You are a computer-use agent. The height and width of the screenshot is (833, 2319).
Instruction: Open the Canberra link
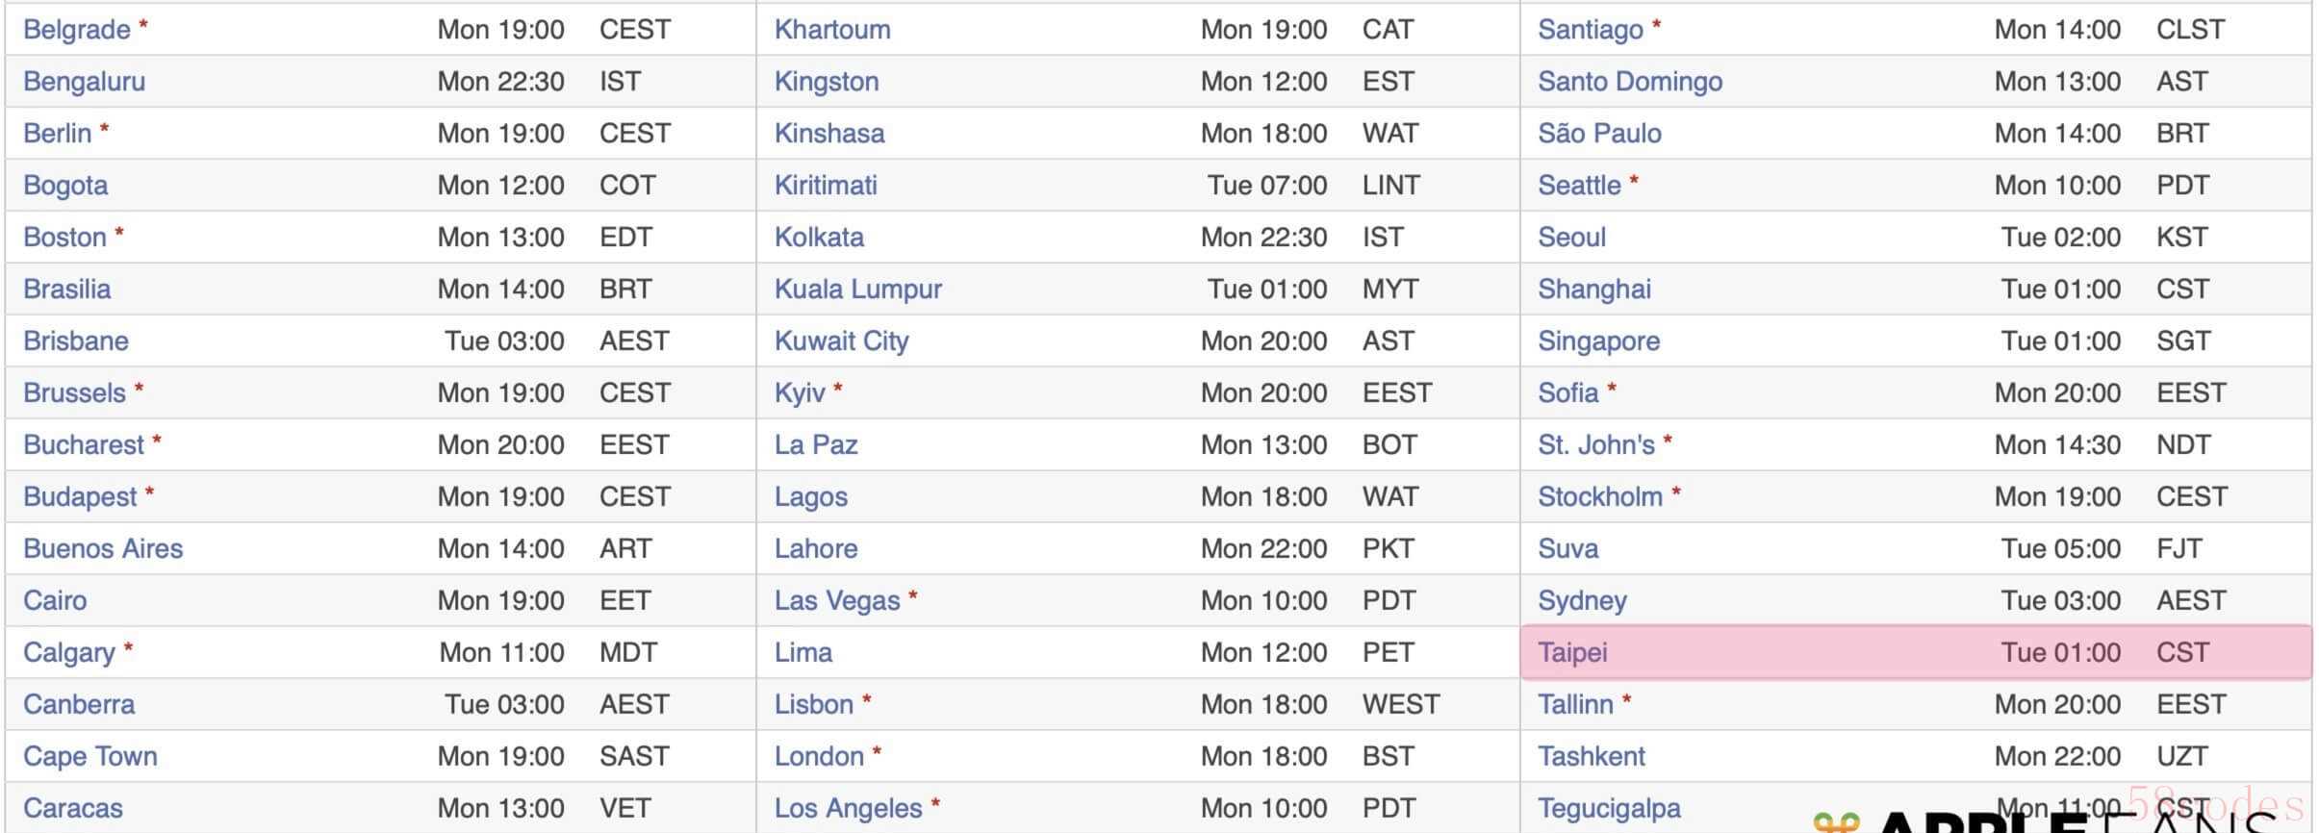[79, 705]
